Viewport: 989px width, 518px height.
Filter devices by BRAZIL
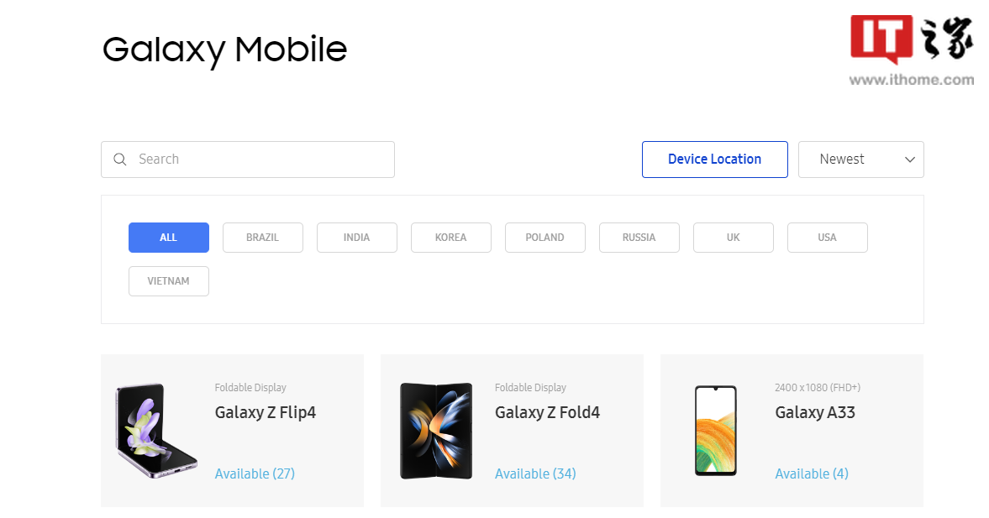[x=262, y=238]
